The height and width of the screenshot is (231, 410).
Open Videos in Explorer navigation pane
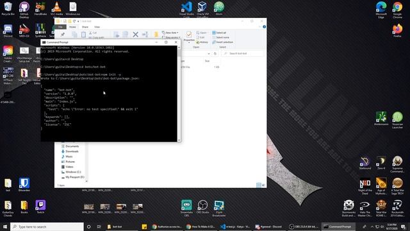click(x=67, y=167)
